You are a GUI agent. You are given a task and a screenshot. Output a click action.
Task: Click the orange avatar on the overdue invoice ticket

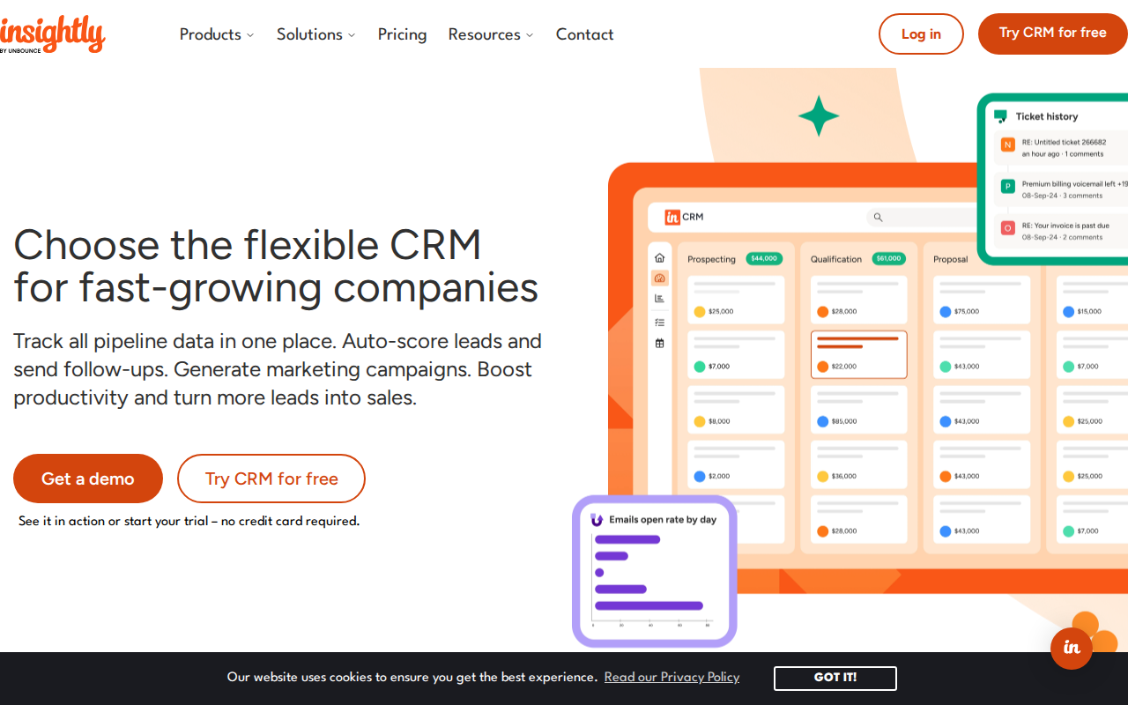point(1007,228)
